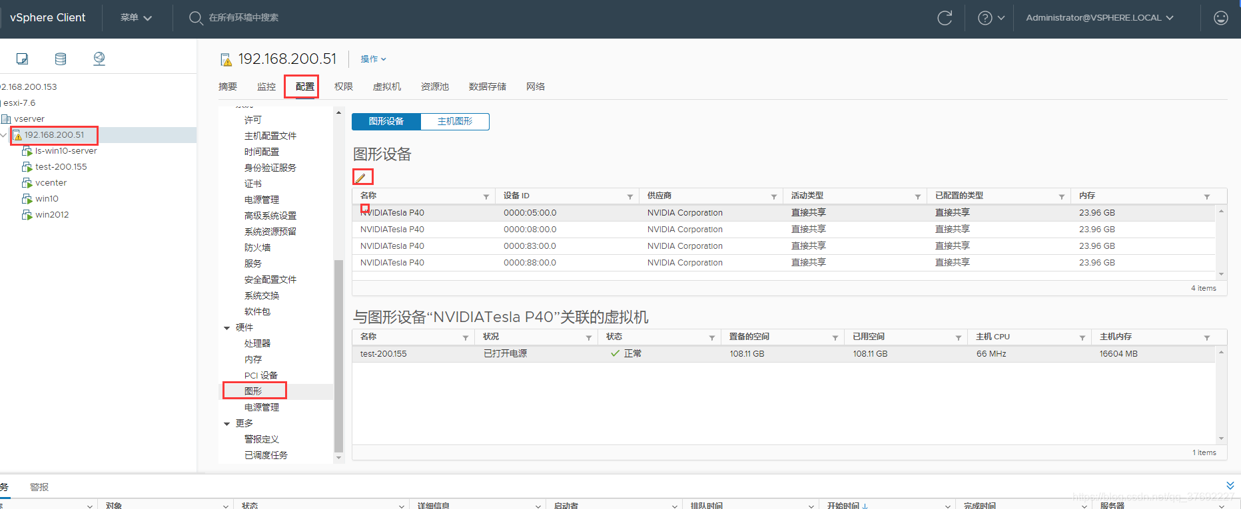
Task: Switch to the 资源池 tab
Action: [x=435, y=86]
